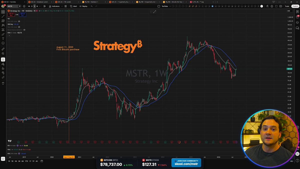Set the 1Y date range
The image size is (300, 169).
tap(30, 161)
